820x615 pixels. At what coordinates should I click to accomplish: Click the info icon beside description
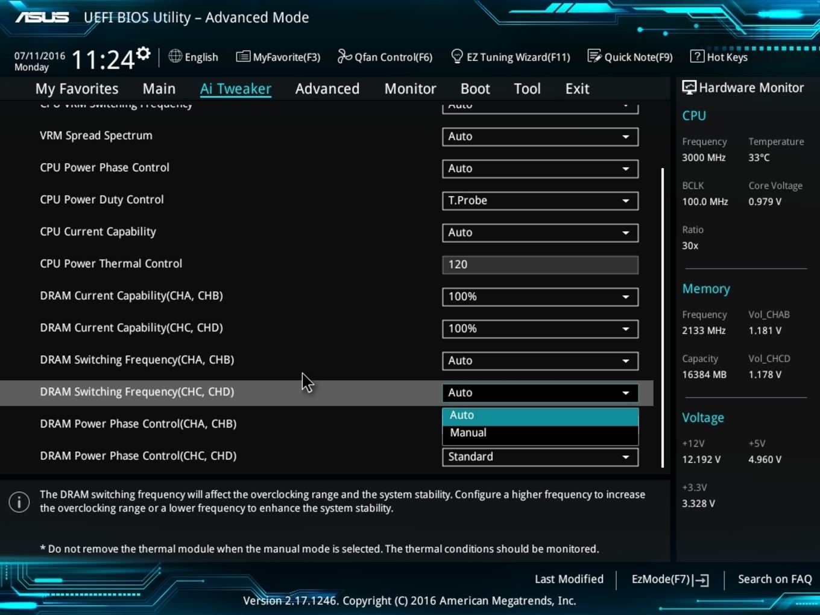[x=19, y=502]
